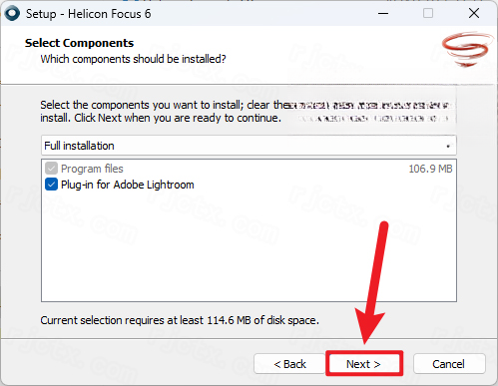Image resolution: width=498 pixels, height=386 pixels.
Task: Uncheck Plug-in for Adobe Lightroom checkbox
Action: (x=51, y=185)
